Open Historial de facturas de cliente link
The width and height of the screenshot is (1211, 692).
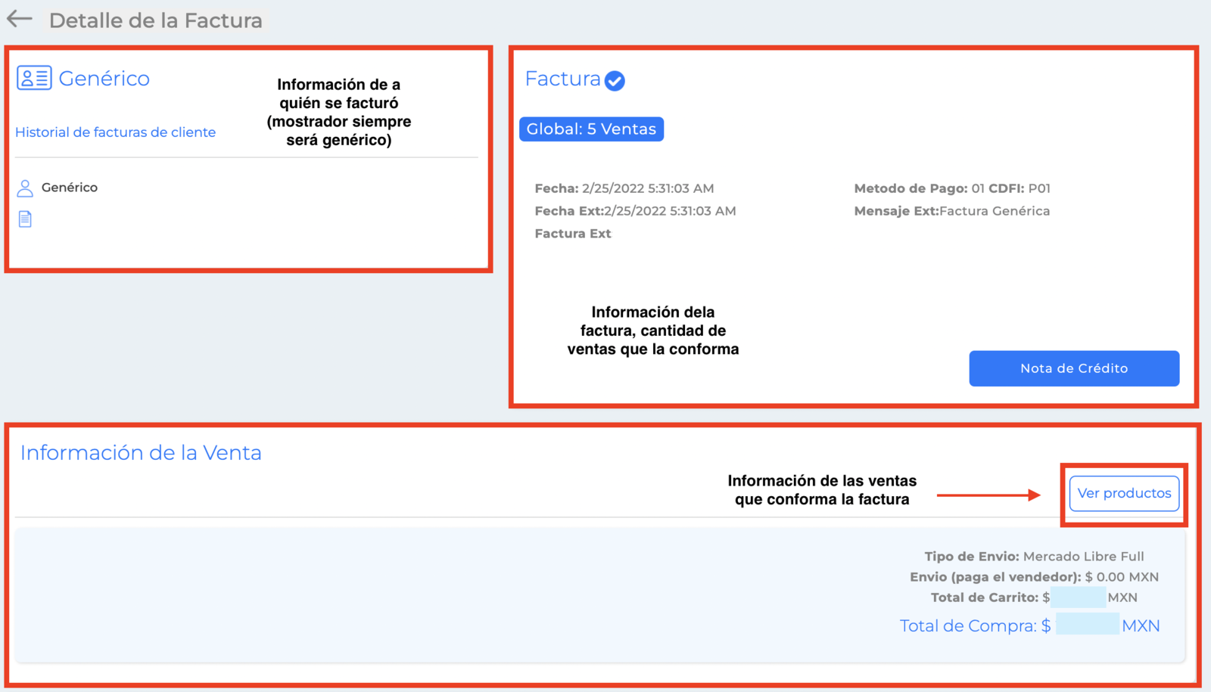[115, 132]
